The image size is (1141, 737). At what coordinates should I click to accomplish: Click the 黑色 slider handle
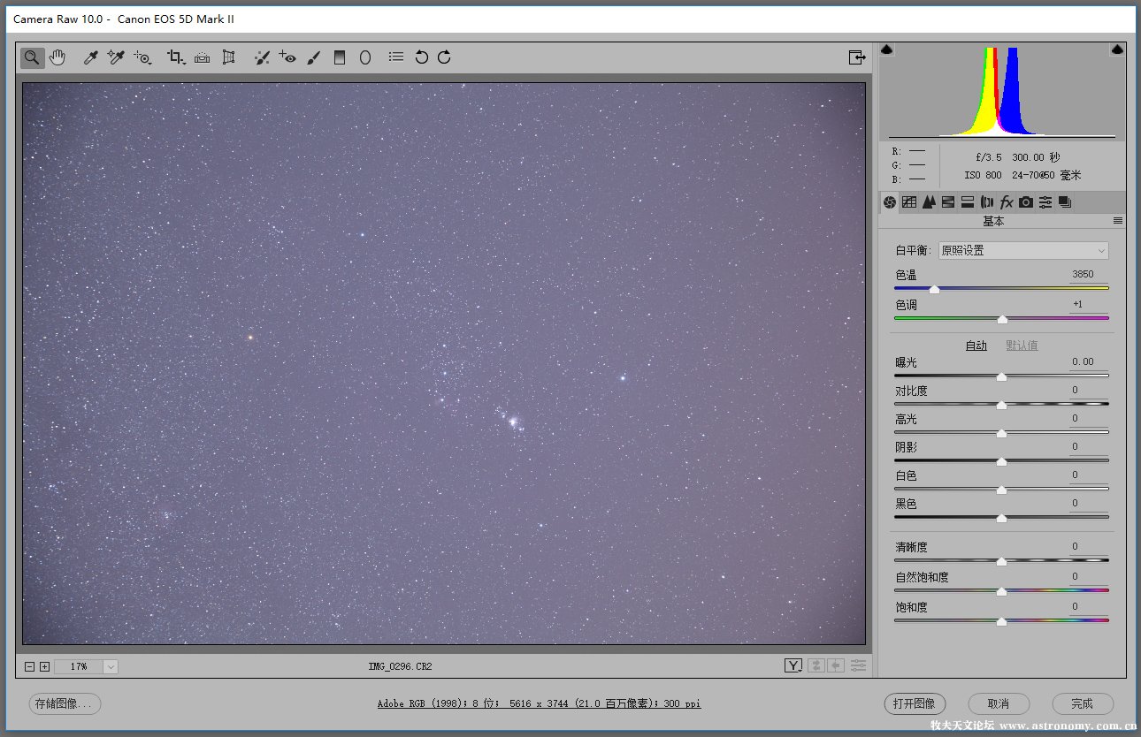1001,518
